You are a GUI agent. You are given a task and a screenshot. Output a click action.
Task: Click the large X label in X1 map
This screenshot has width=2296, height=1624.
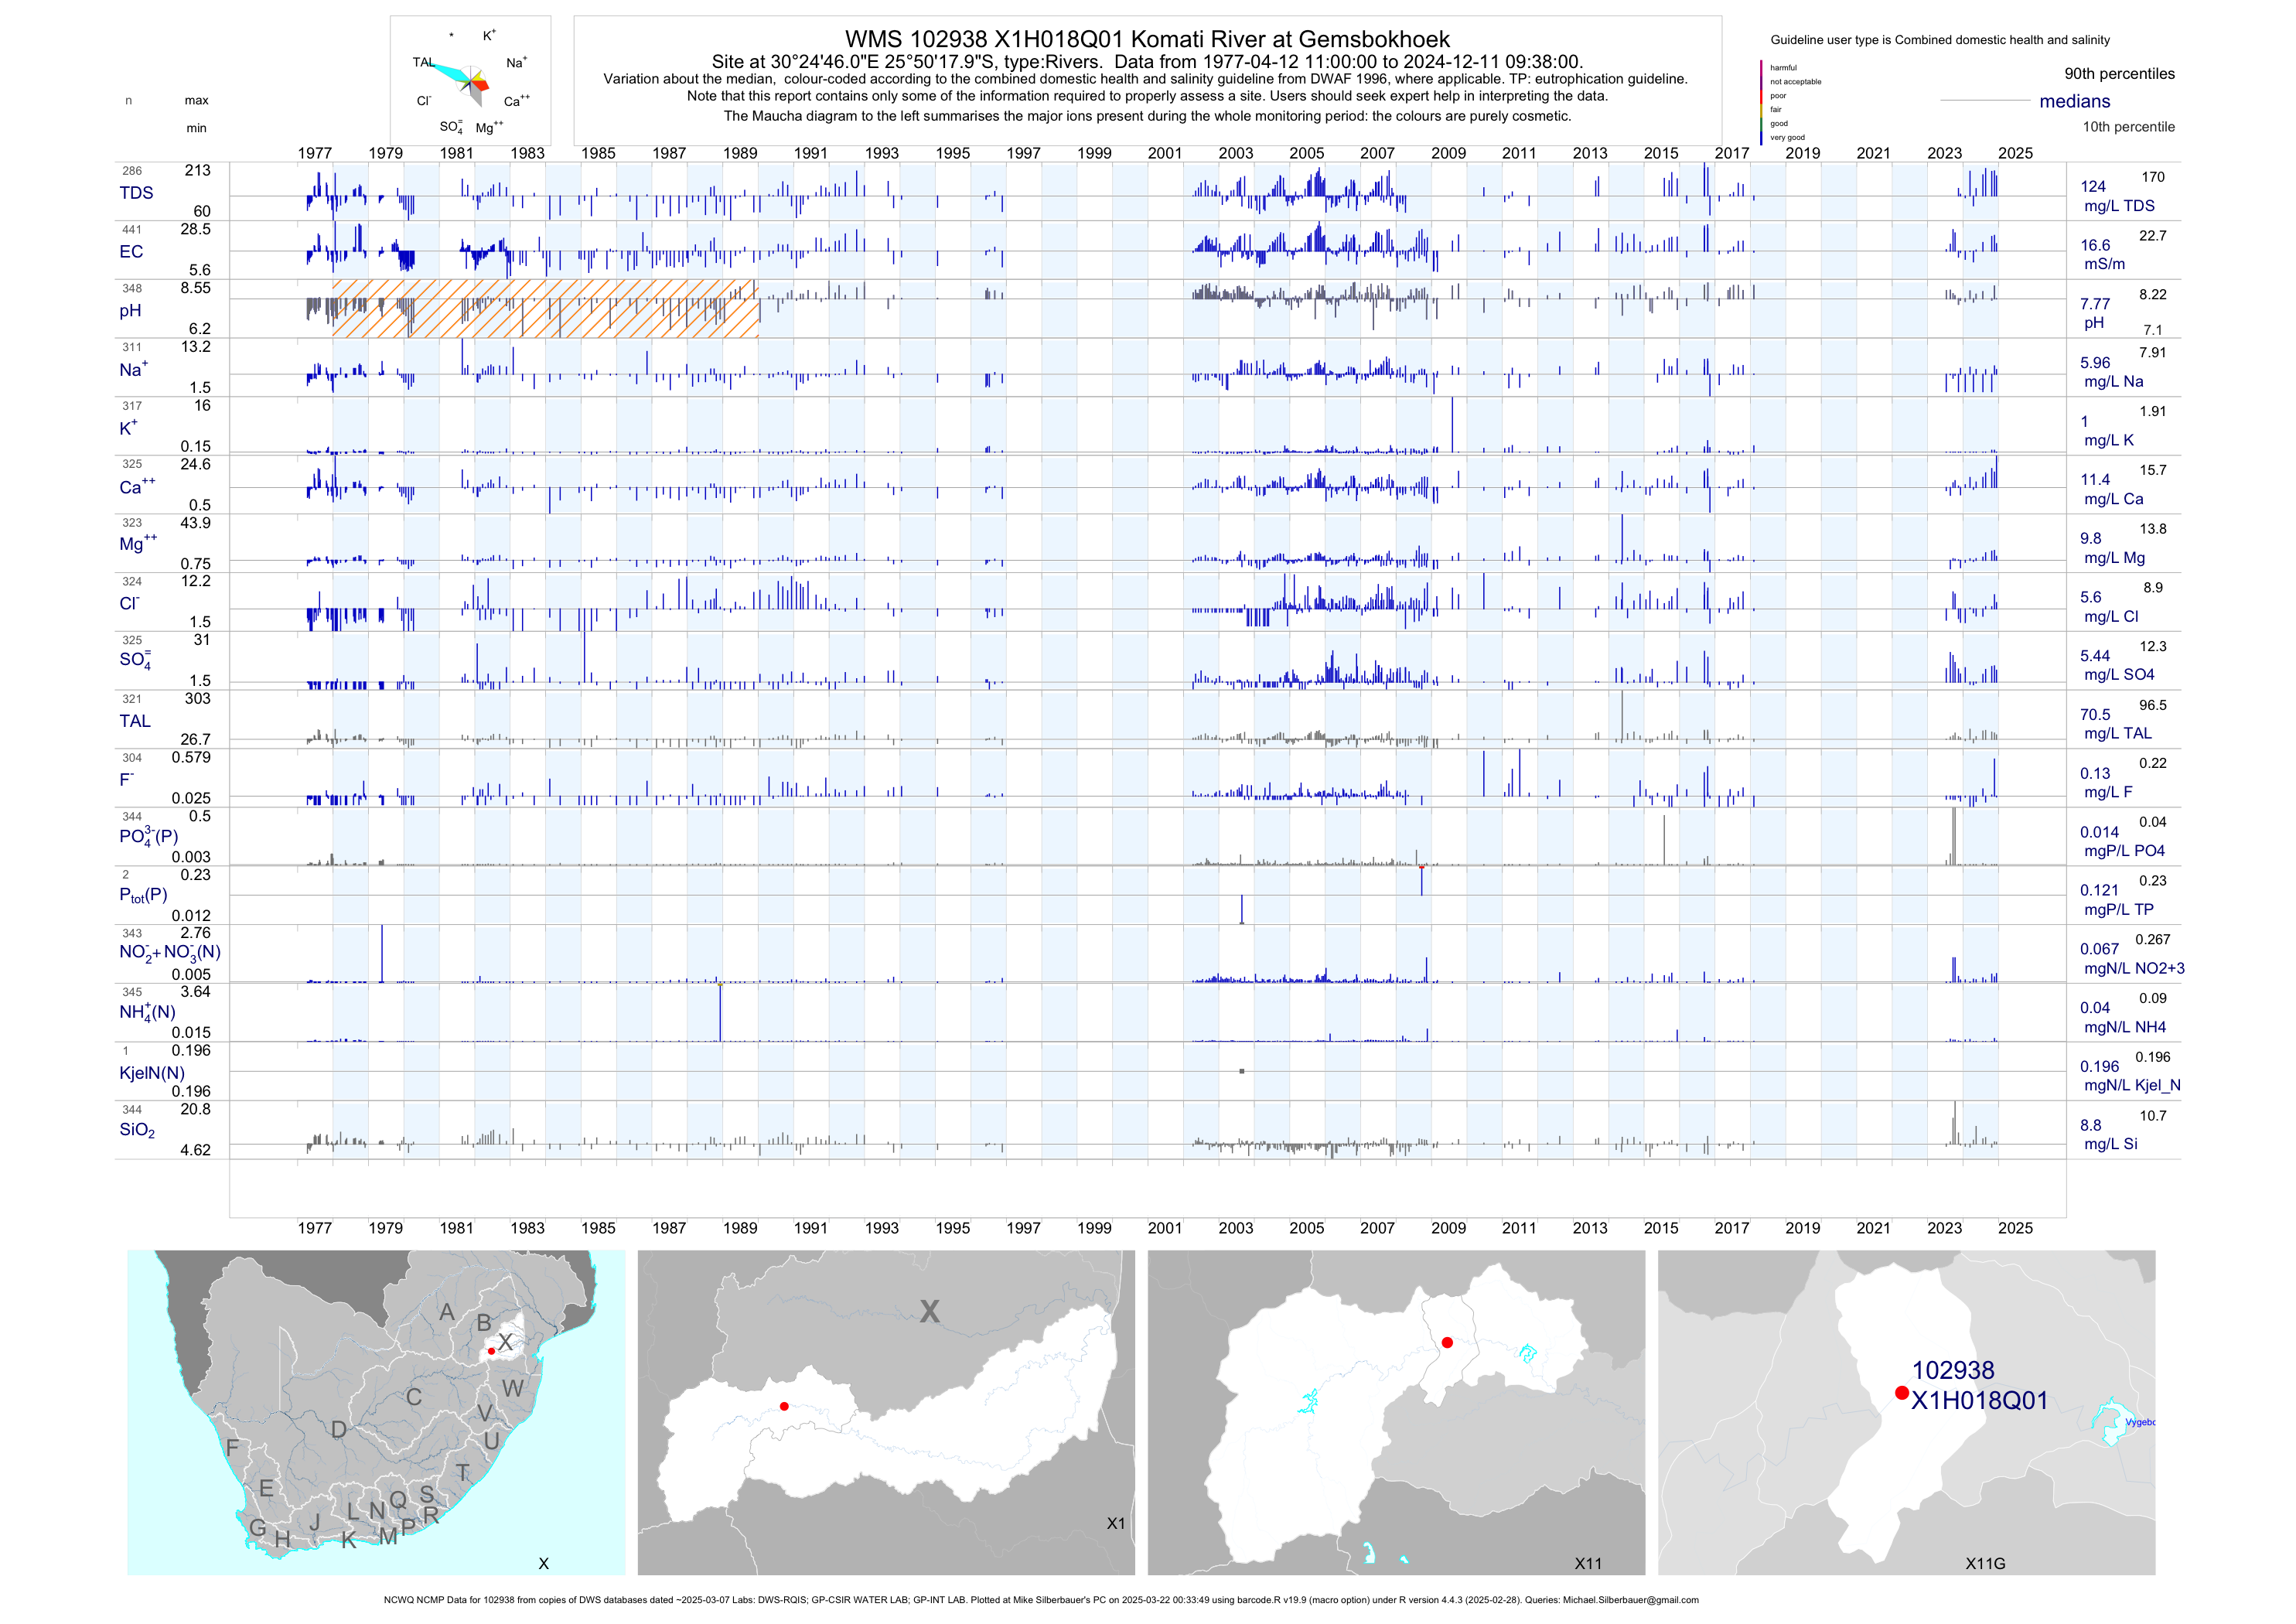point(930,1311)
